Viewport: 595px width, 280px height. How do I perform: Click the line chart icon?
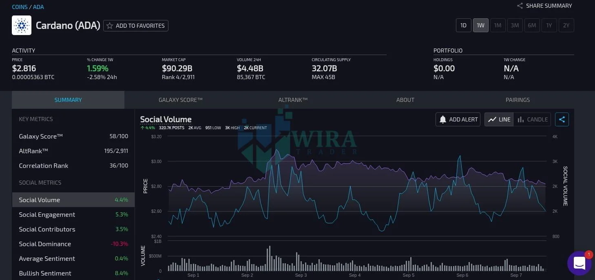point(492,119)
